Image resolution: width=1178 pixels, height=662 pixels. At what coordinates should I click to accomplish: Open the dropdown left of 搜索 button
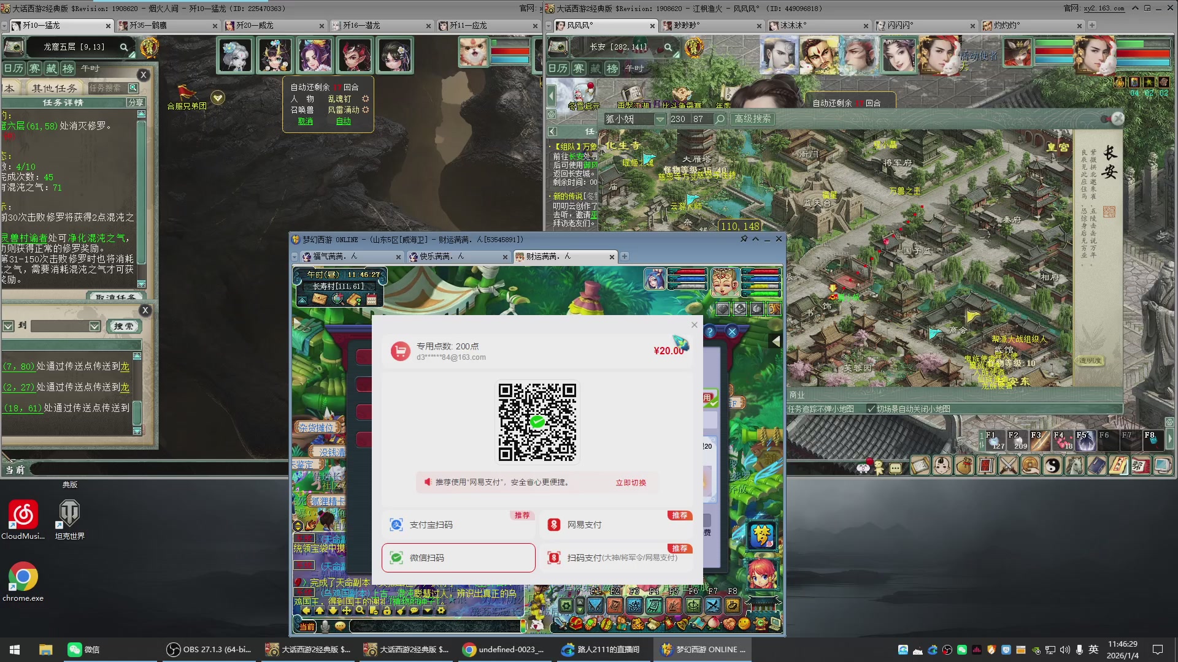(94, 326)
